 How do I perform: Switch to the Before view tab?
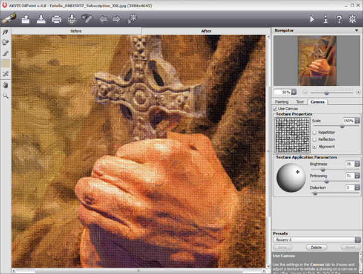pos(76,30)
